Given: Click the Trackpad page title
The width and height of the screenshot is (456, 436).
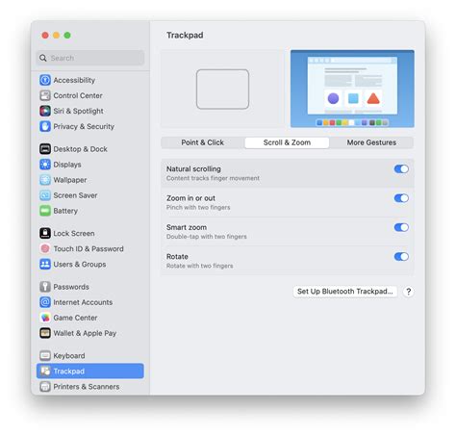Looking at the screenshot, I should (x=185, y=36).
